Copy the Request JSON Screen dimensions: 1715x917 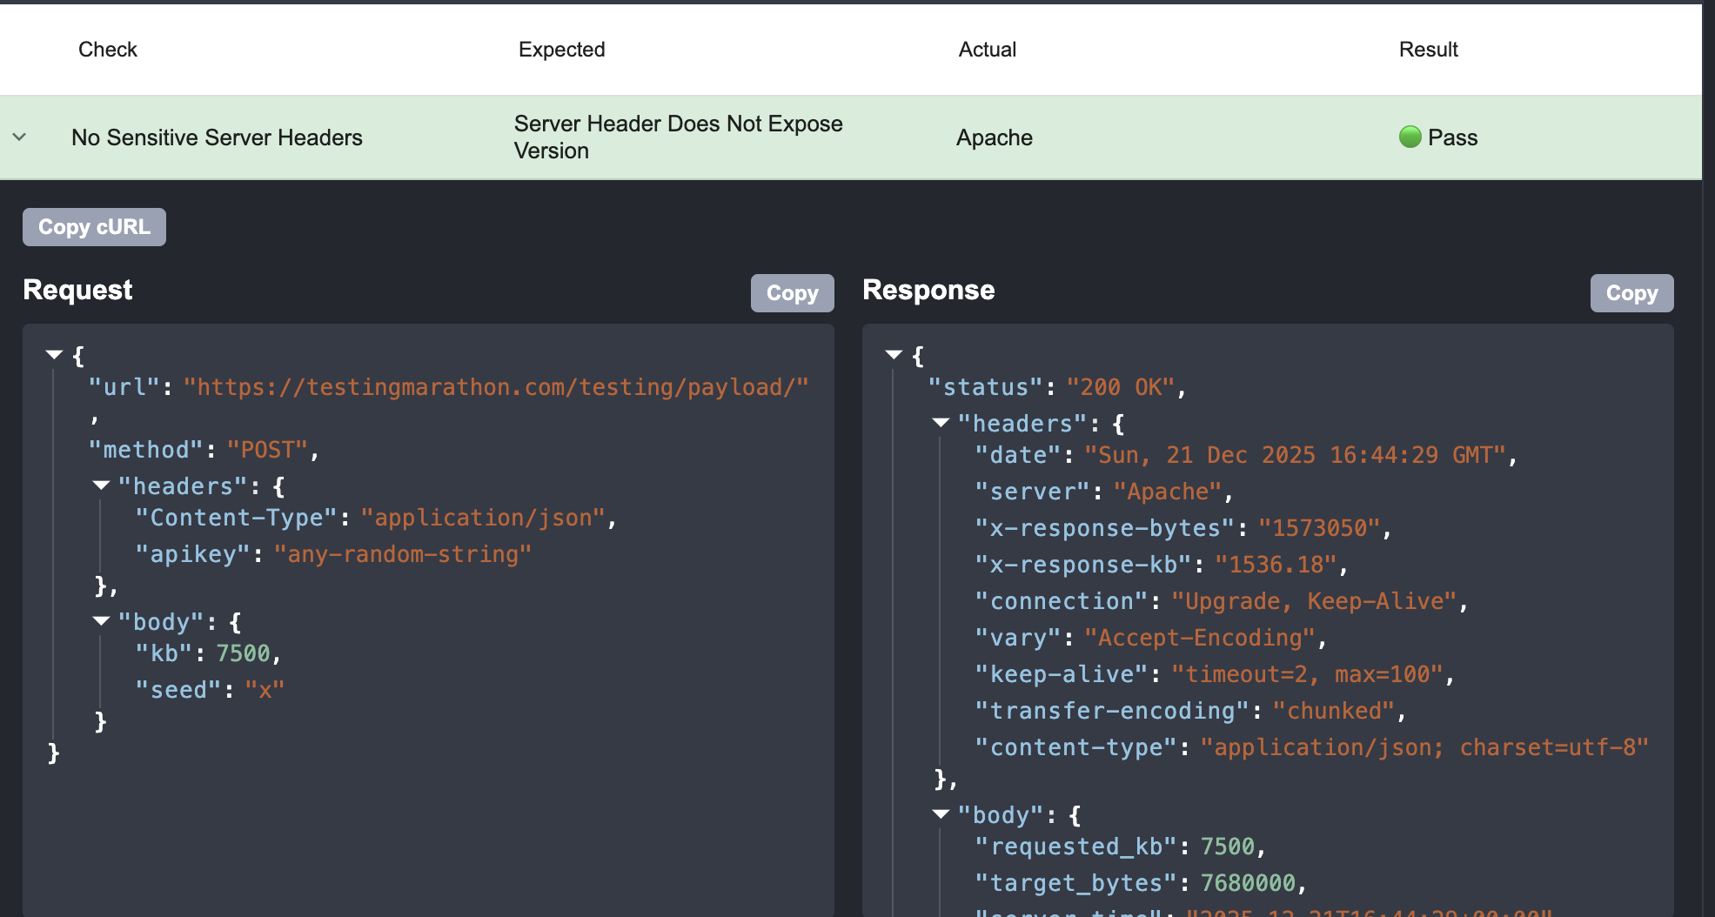point(791,293)
